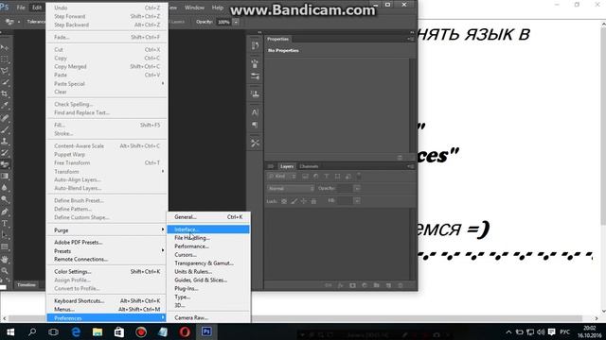
Task: Open the Properties panel flyout menu
Action: pyautogui.click(x=410, y=39)
